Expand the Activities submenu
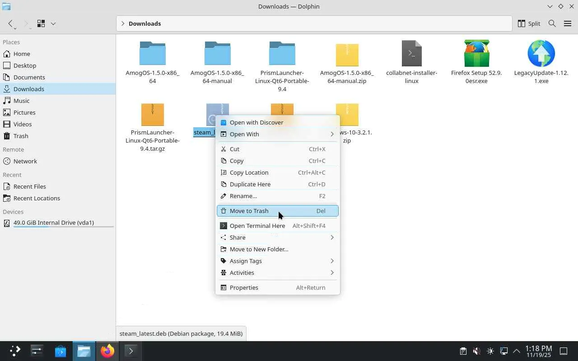The height and width of the screenshot is (361, 578). 278,273
